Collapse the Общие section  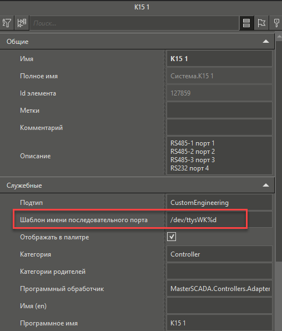click(266, 41)
